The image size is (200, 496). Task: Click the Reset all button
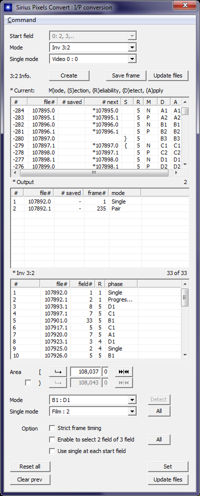(x=30, y=466)
